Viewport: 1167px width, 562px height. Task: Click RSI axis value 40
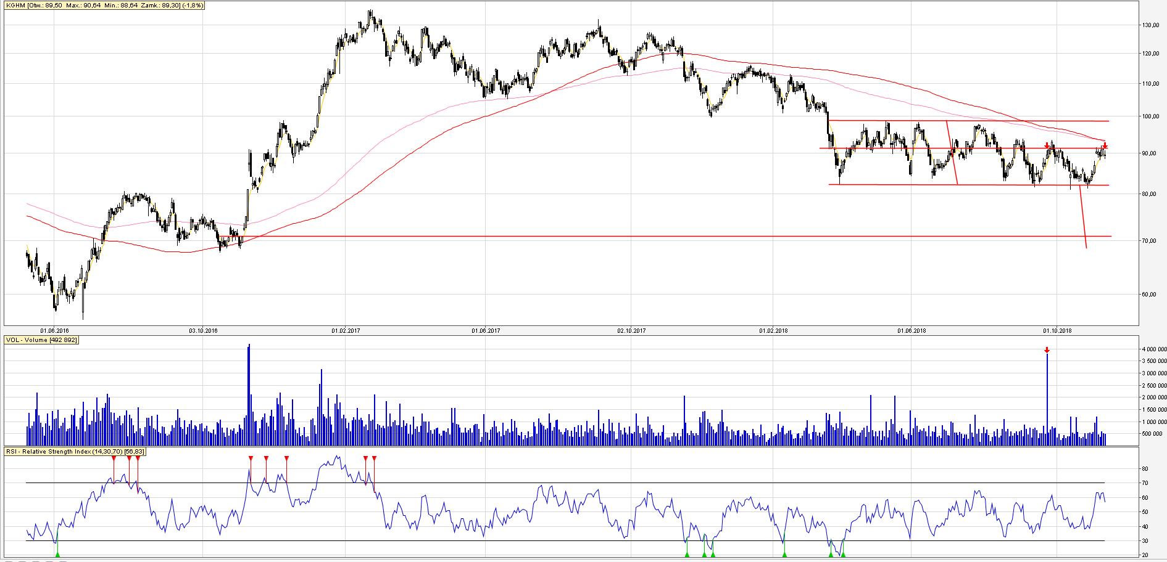(x=1145, y=527)
